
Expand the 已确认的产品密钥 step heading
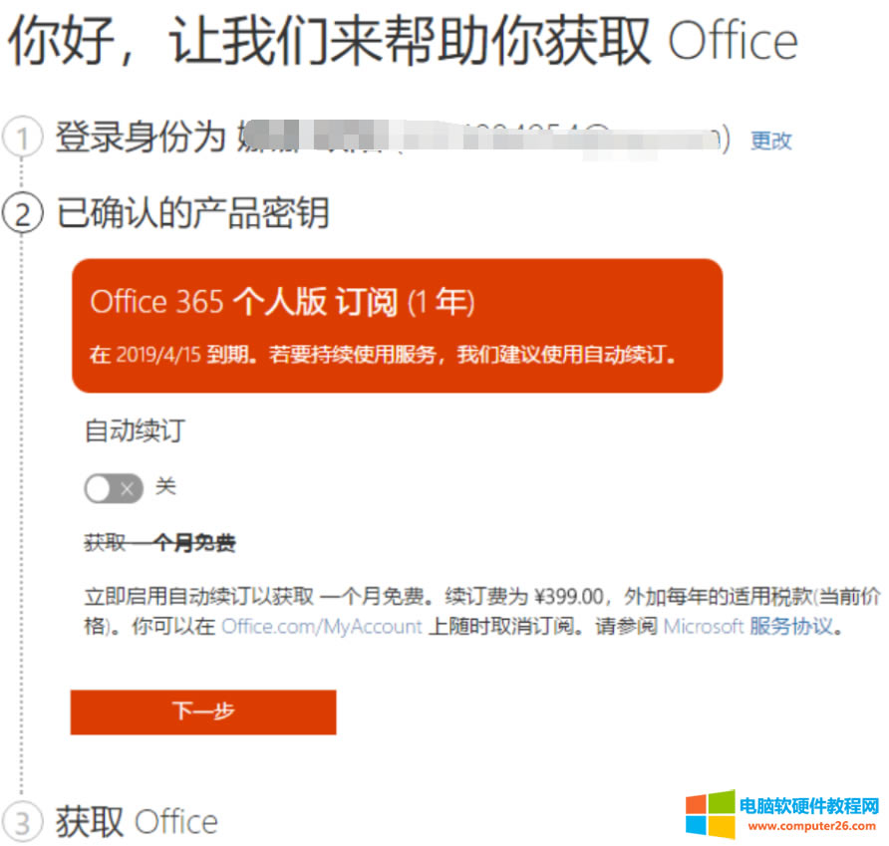tap(193, 213)
